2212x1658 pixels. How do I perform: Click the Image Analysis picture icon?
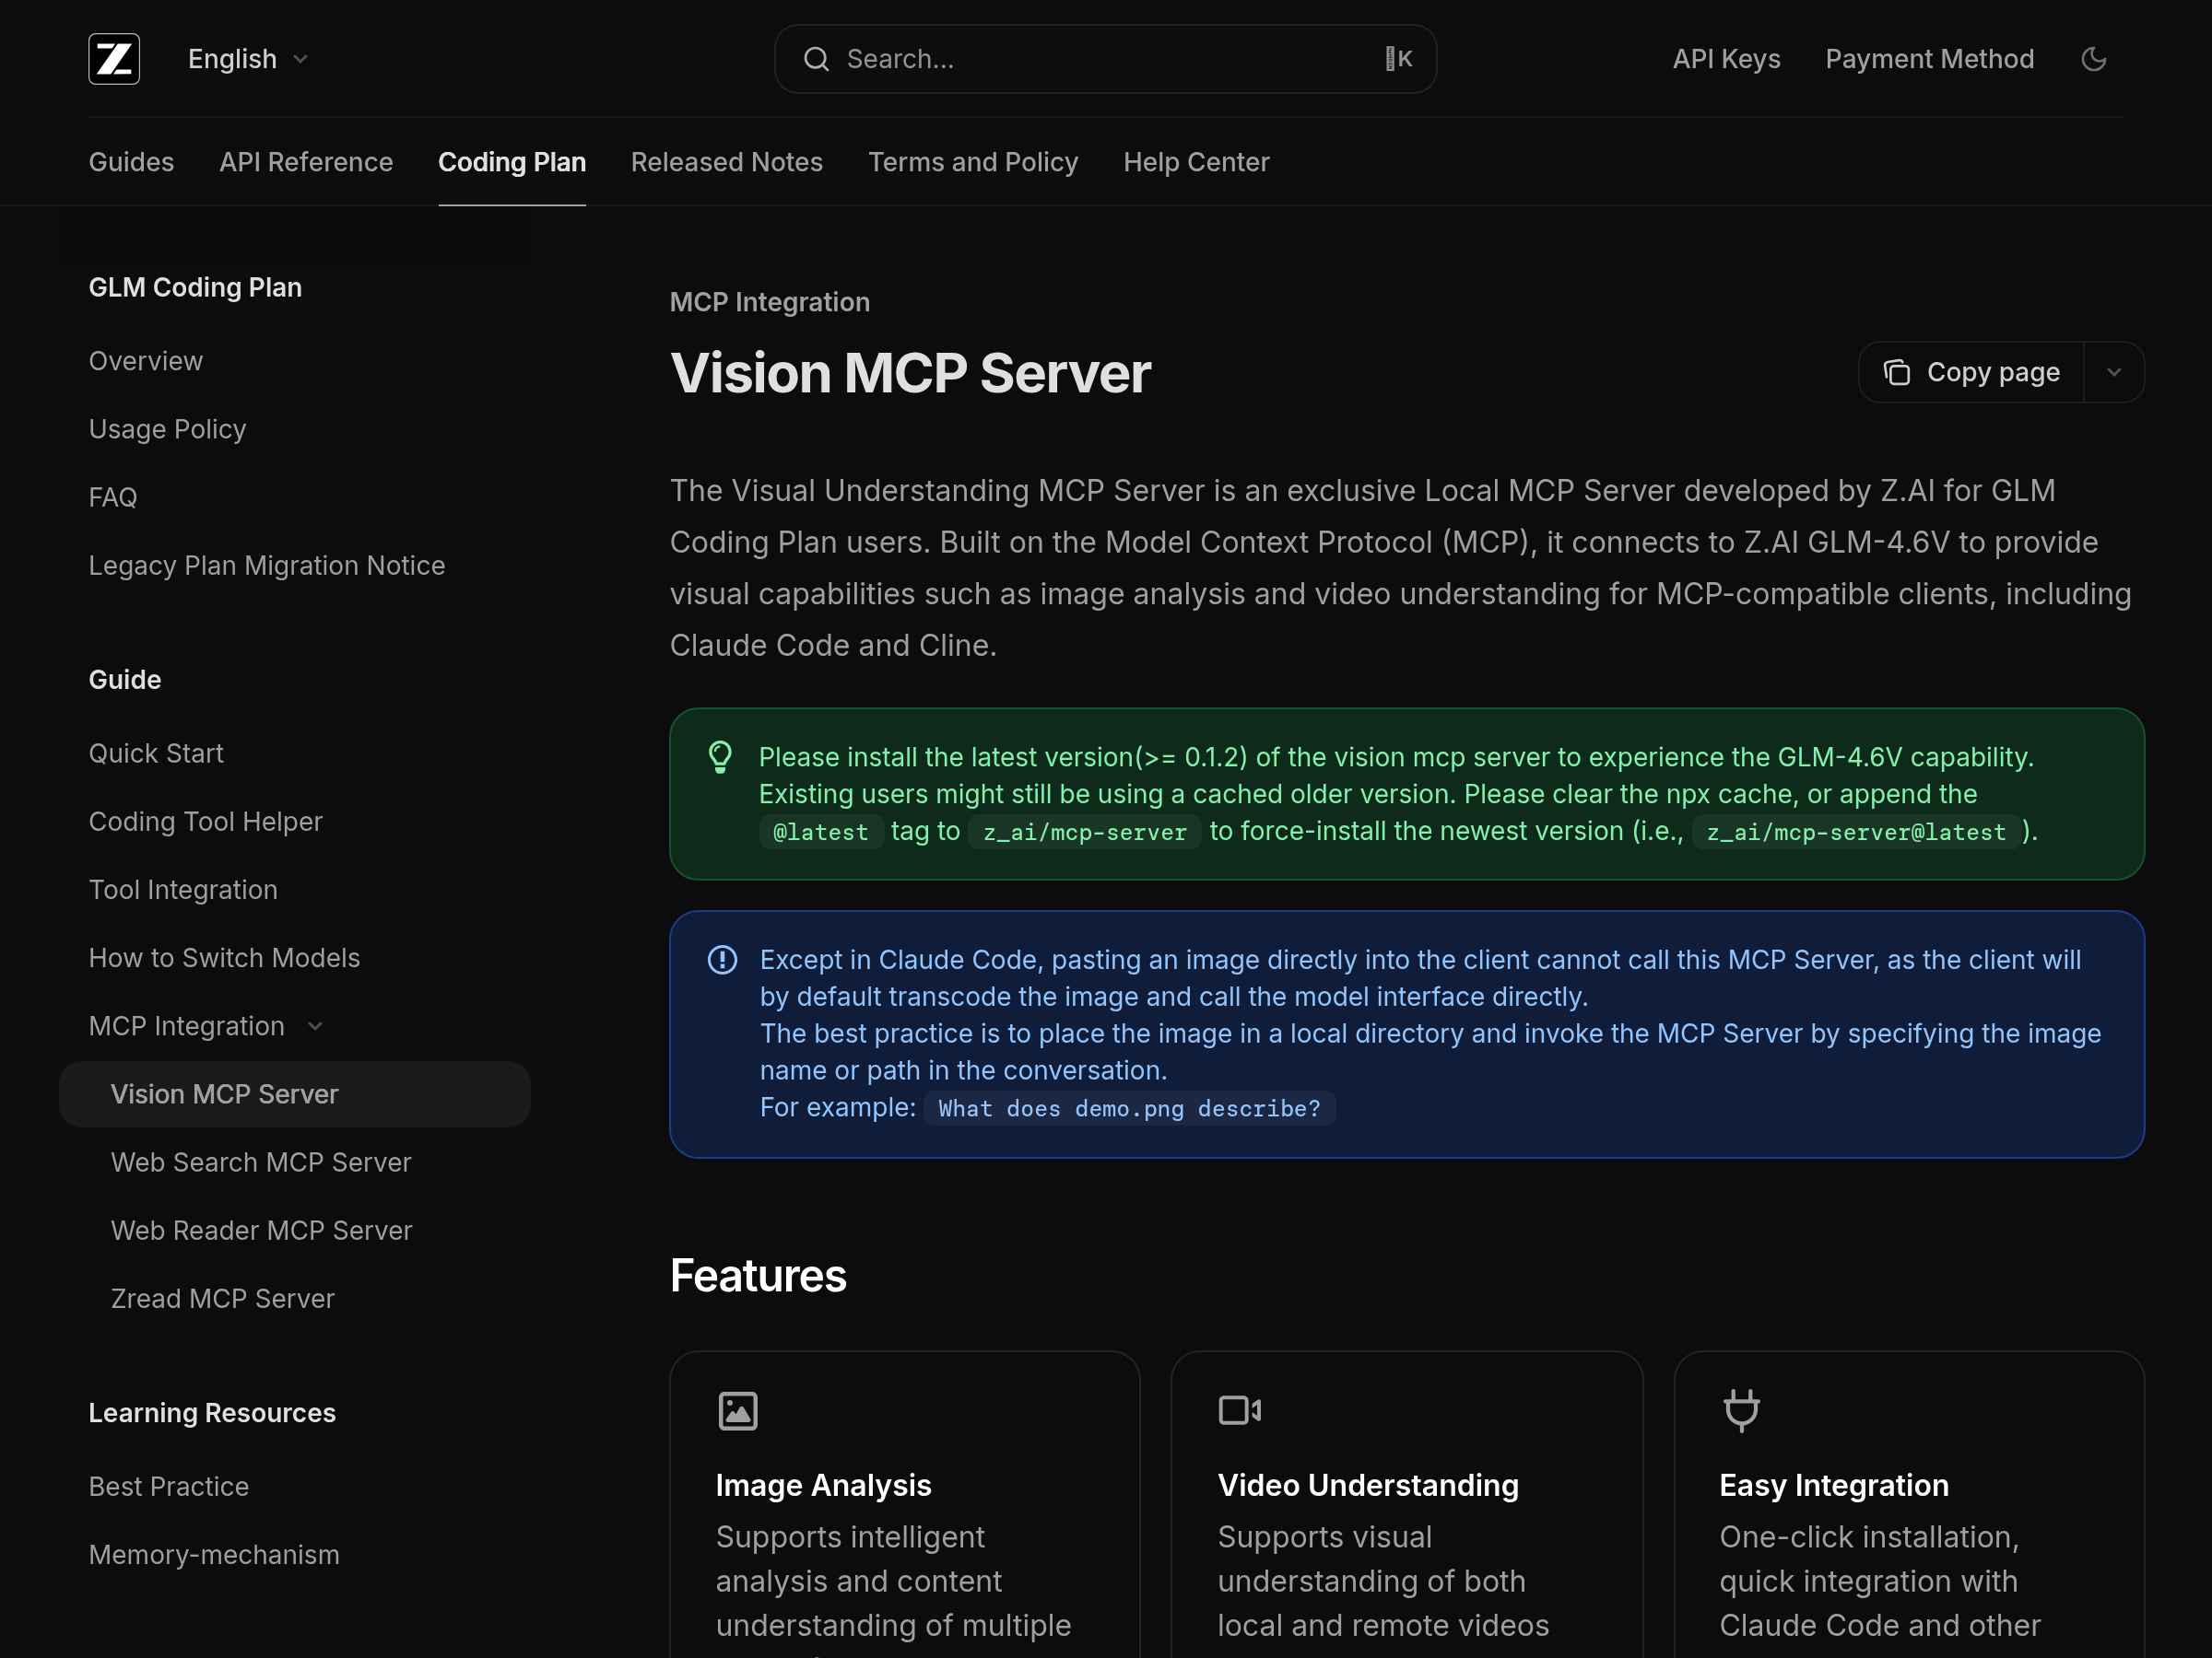pos(738,1411)
